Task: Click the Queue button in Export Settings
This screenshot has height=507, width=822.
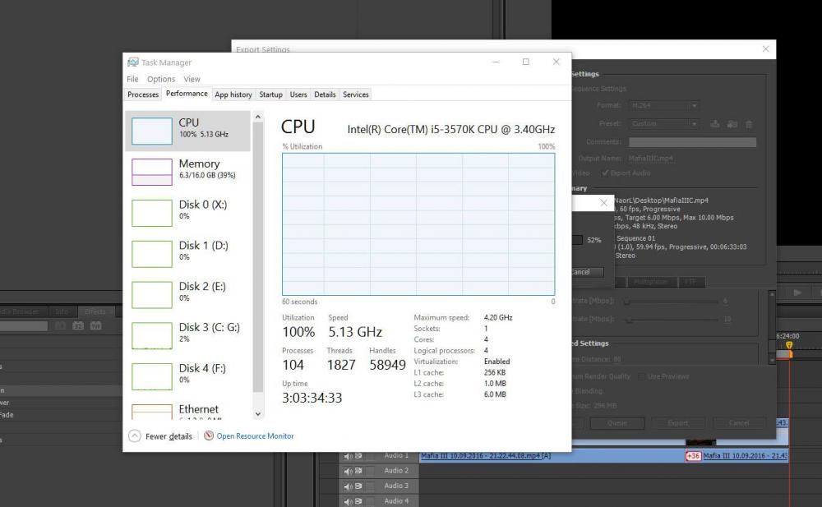Action: 617,423
